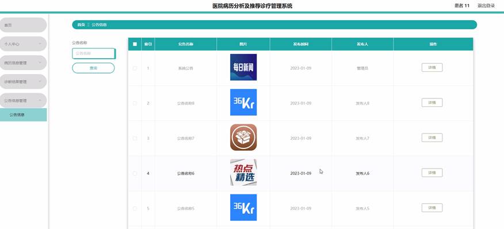Image resolution: width=504 pixels, height=229 pixels.
Task: Check the box for row 公告名称7
Action: pyautogui.click(x=135, y=138)
